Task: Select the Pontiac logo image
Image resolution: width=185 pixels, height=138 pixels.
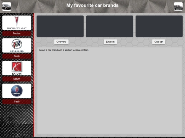Action: coord(17,23)
